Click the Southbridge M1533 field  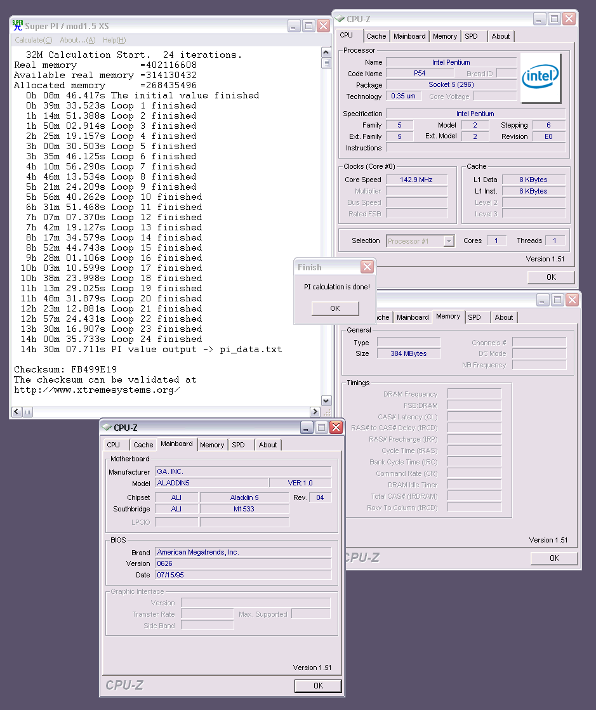(x=244, y=509)
